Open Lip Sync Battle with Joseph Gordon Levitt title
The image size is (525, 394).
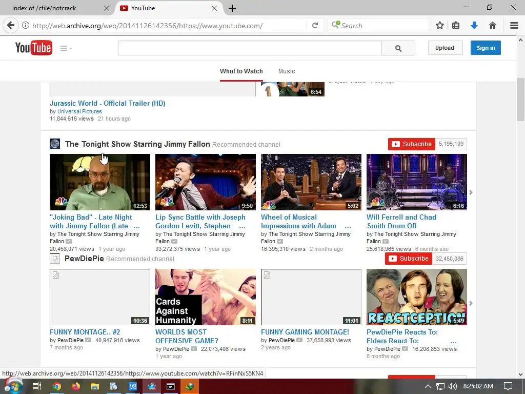coord(200,222)
